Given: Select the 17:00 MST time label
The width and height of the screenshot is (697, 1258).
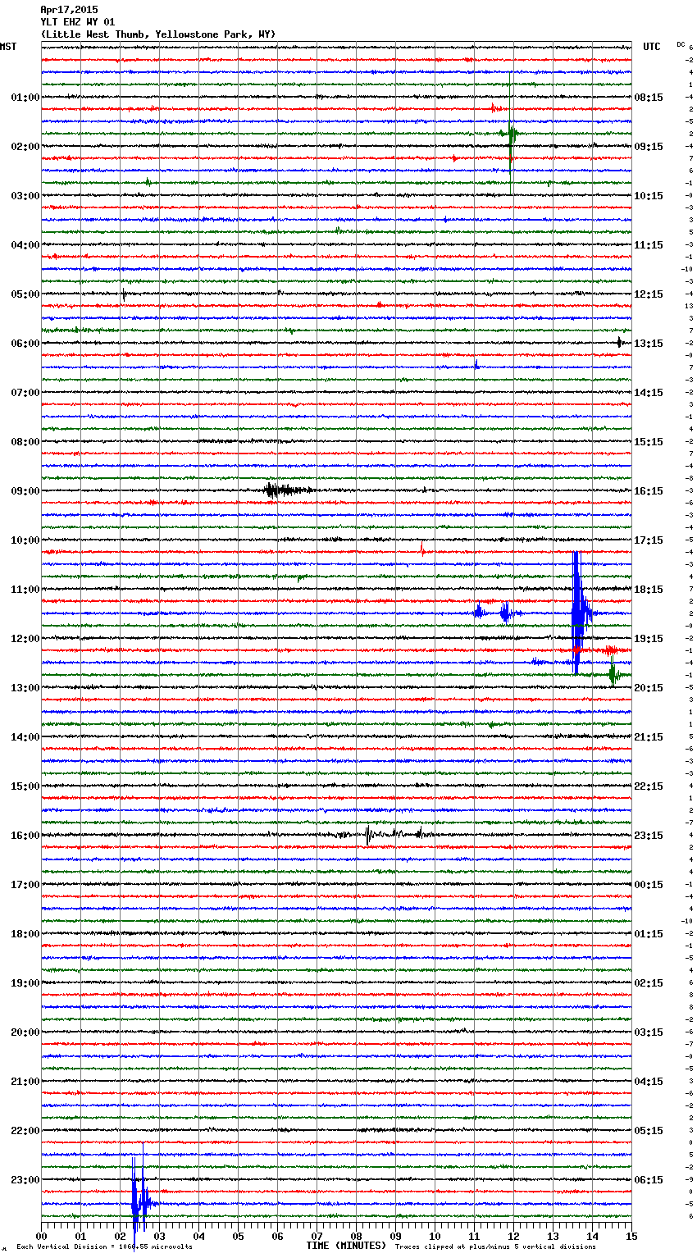Looking at the screenshot, I should pyautogui.click(x=25, y=885).
